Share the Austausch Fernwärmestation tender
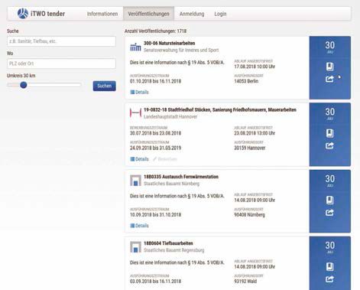360x290 pixels. (x=329, y=213)
